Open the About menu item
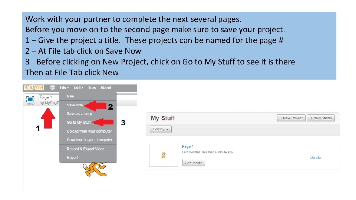 [x=106, y=88]
